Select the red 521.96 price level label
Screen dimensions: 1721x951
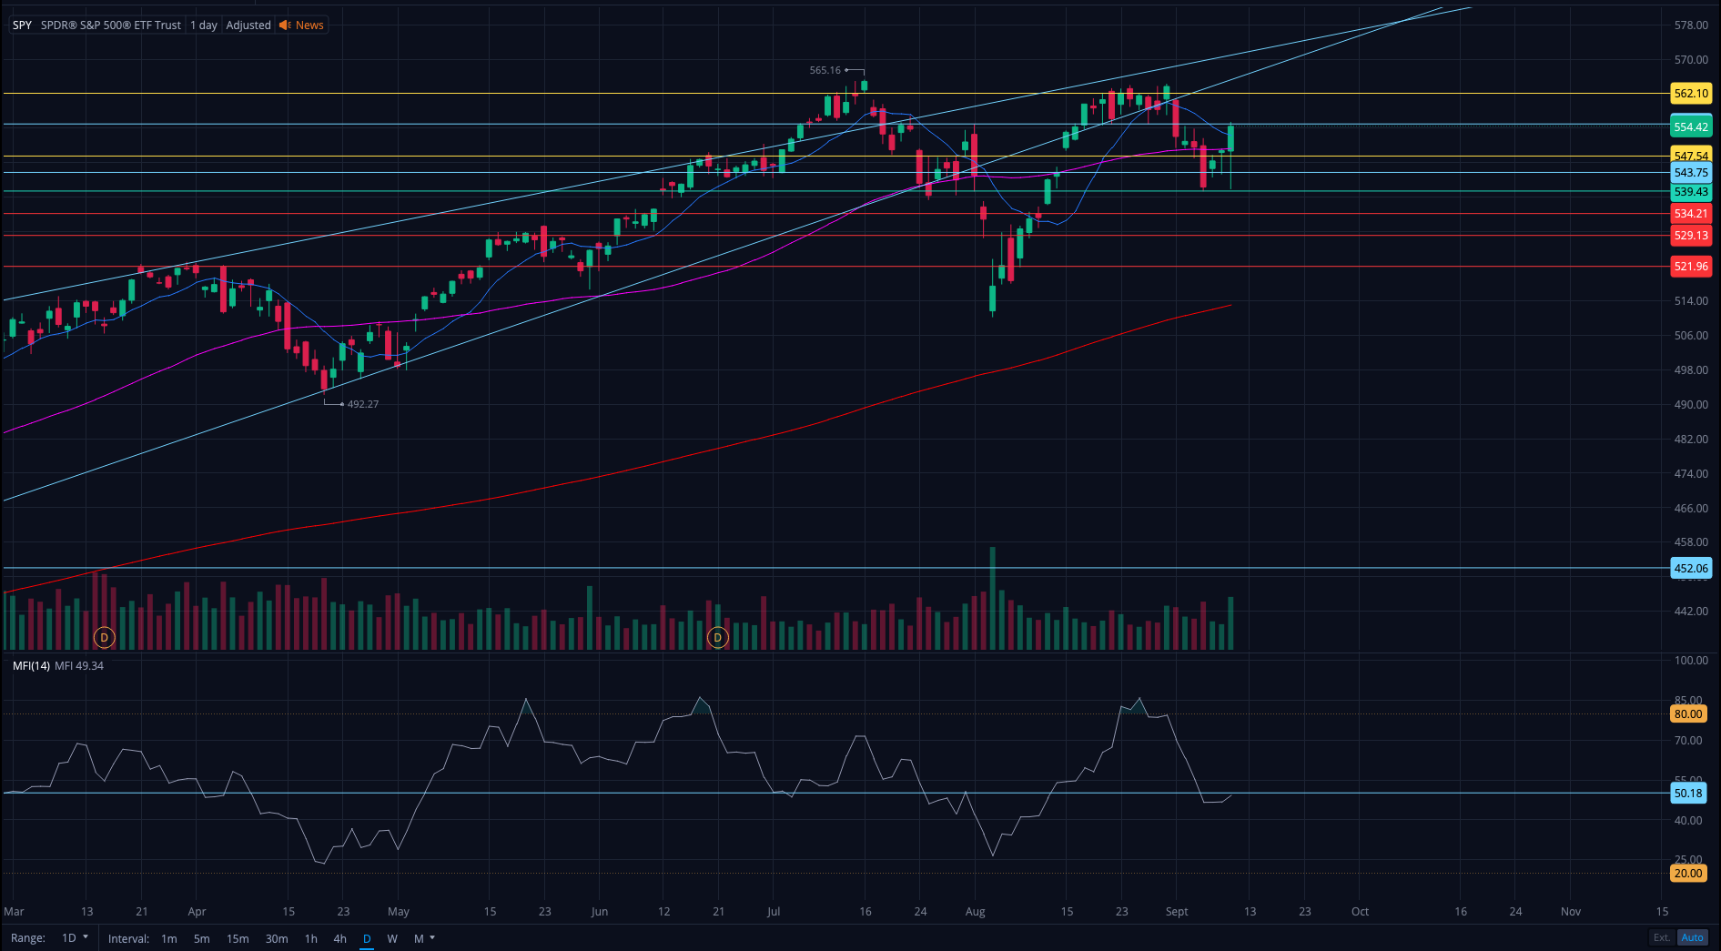[x=1691, y=267]
